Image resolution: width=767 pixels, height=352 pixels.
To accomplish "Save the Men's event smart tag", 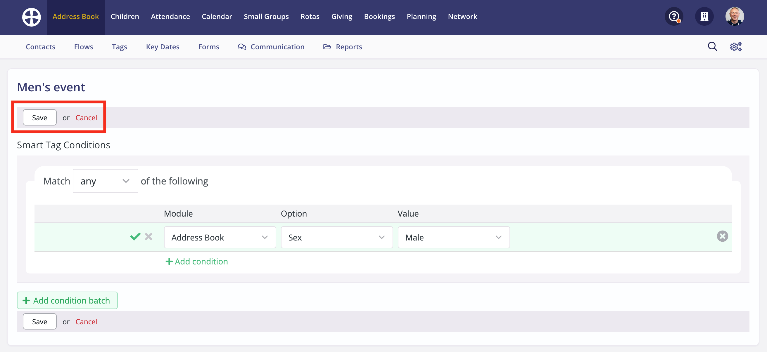I will coord(39,117).
